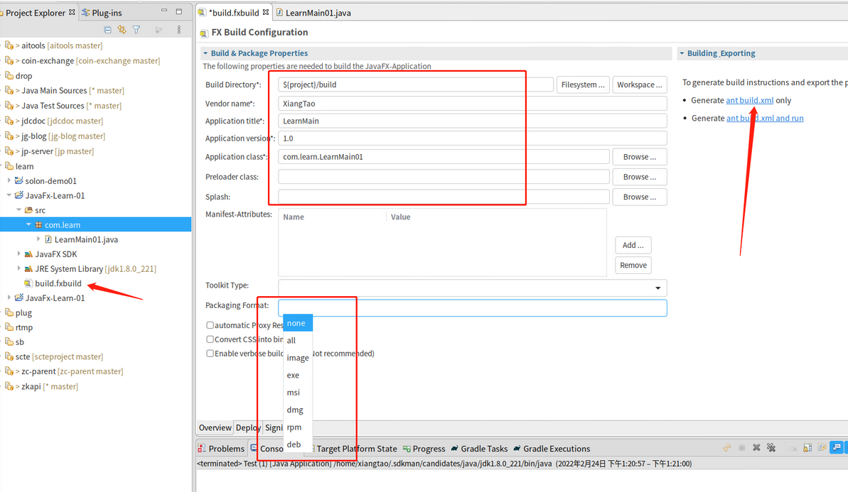Screen dimensions: 848x492
Task: Toggle the Console Scroll Lock icon
Action: [807, 448]
